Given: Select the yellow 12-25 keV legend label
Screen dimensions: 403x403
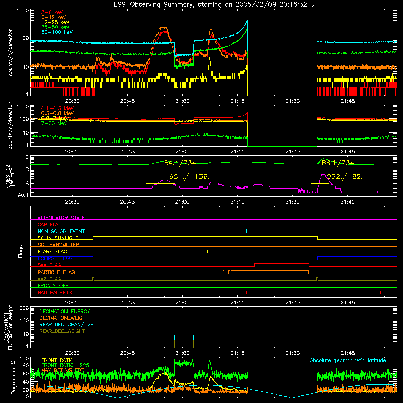Looking at the screenshot, I should coord(55,22).
